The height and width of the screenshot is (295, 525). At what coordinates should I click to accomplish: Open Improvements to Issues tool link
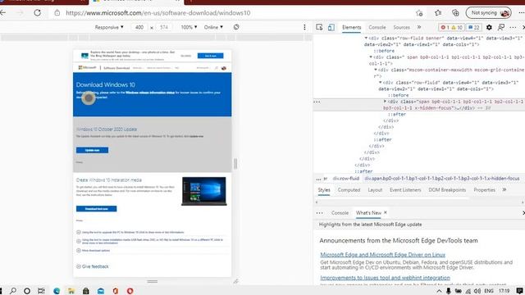click(385, 278)
